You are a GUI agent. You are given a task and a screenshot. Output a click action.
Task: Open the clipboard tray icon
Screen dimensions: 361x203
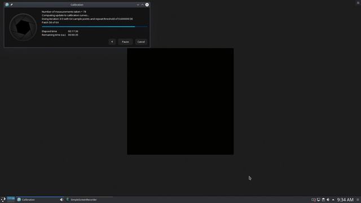(x=323, y=200)
